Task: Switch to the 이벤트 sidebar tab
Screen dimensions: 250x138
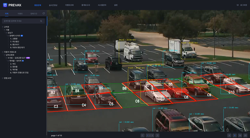Action: point(20,14)
